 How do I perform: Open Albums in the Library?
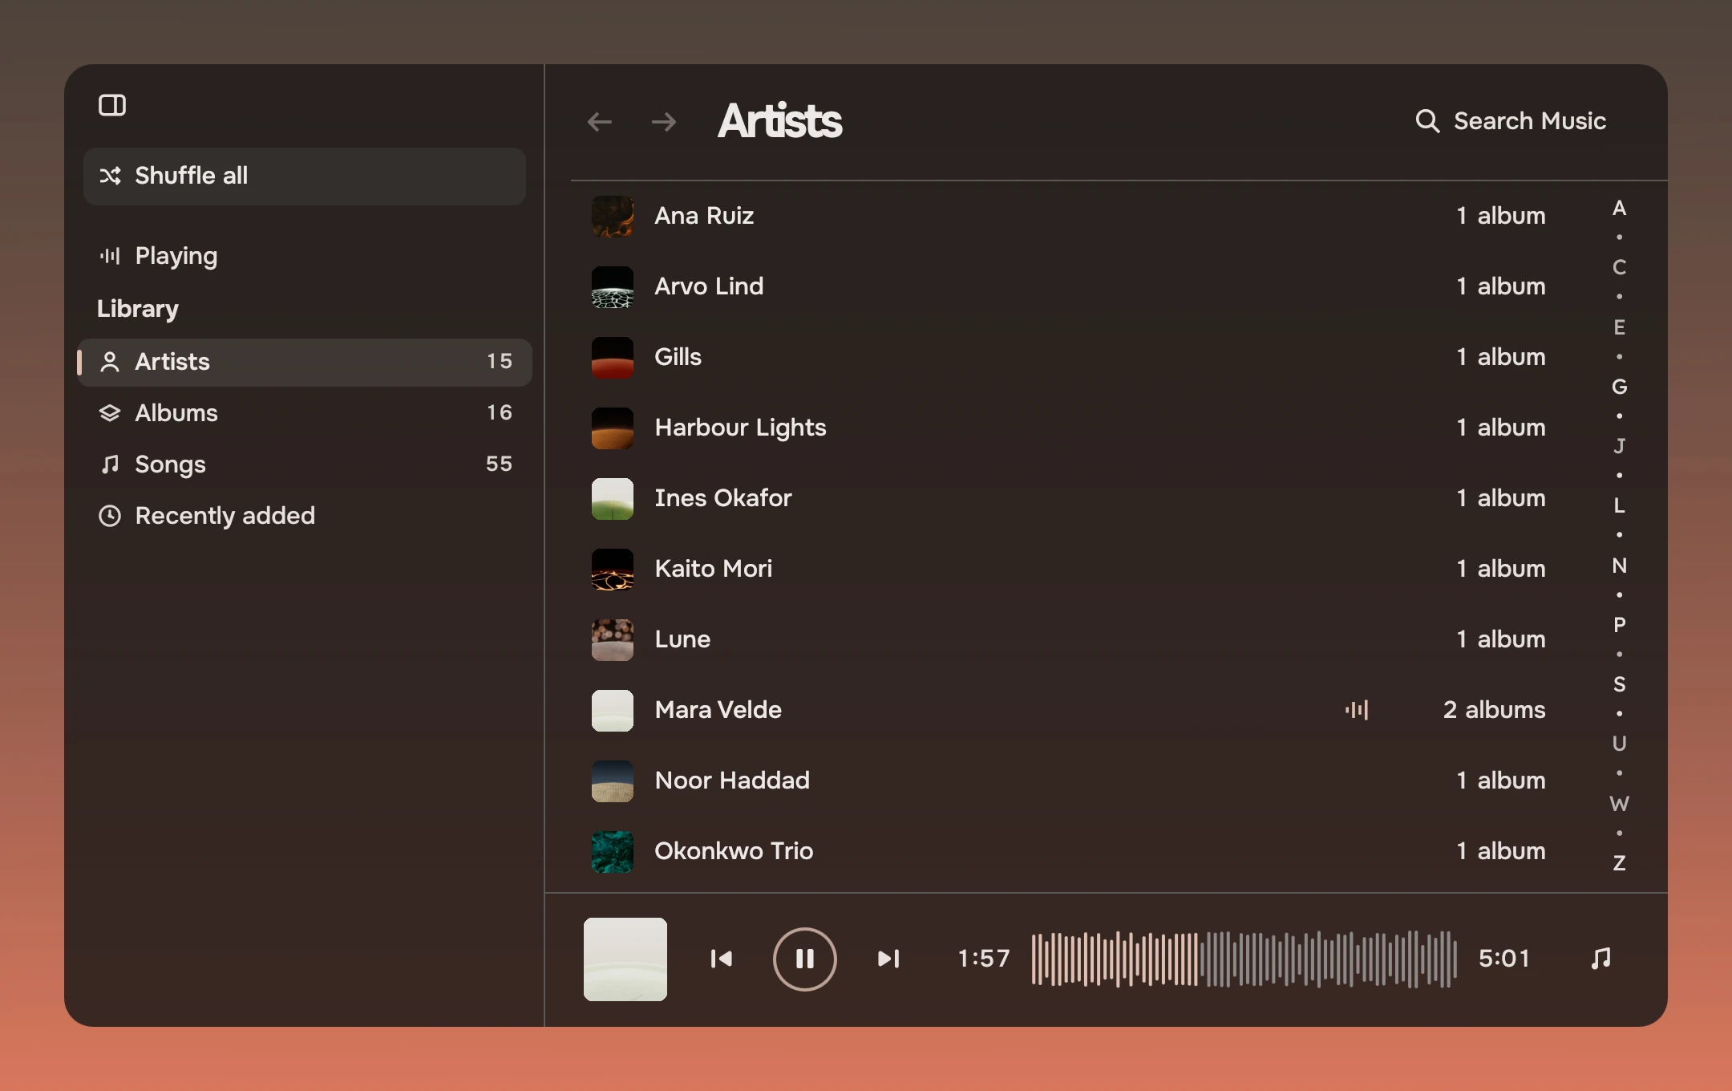(305, 413)
